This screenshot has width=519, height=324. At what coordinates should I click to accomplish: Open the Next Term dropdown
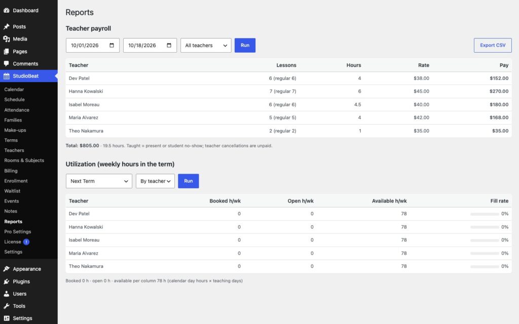point(99,181)
